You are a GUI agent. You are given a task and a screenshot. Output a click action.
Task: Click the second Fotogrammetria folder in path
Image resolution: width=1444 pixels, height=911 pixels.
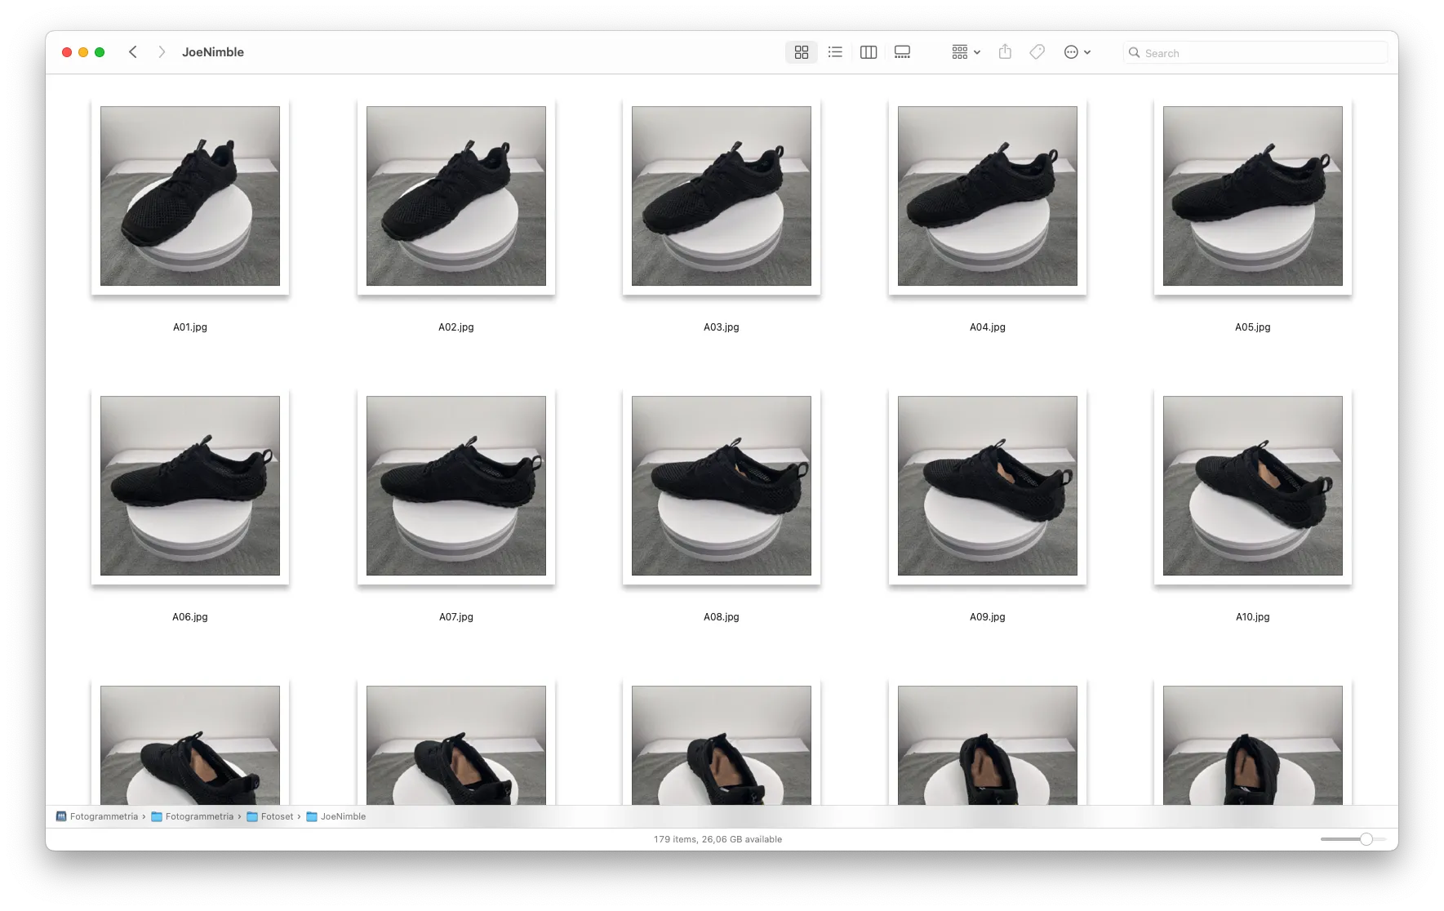198,816
